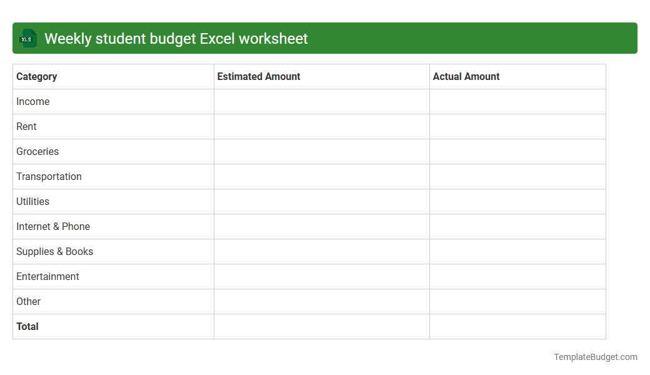Select the Rent category cell
Screen dimensions: 650x375
point(26,126)
